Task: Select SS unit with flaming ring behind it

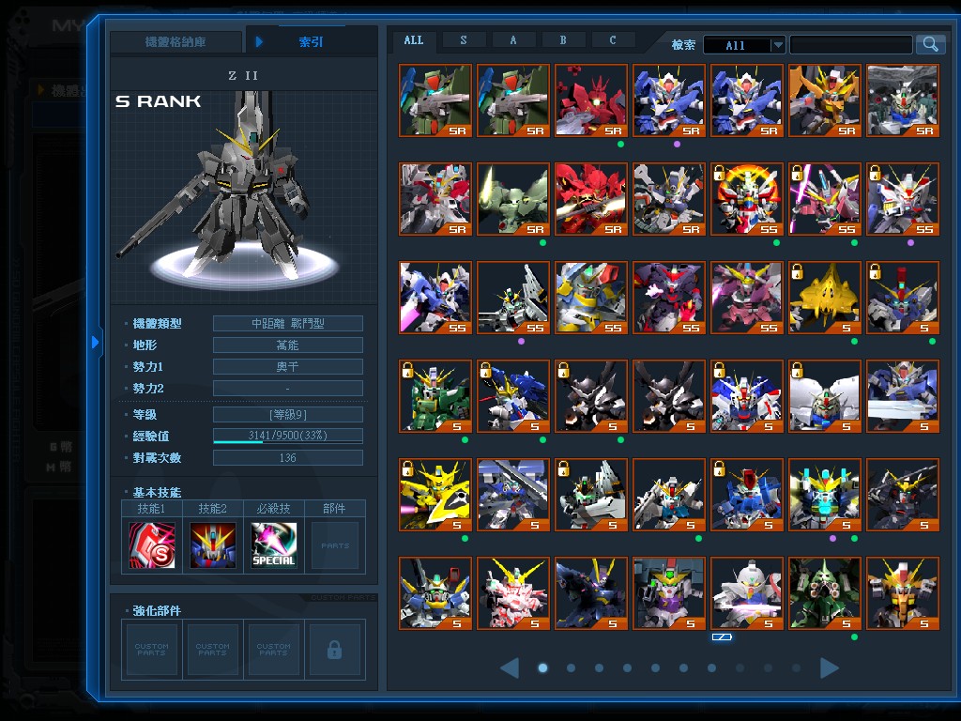Action: [746, 199]
